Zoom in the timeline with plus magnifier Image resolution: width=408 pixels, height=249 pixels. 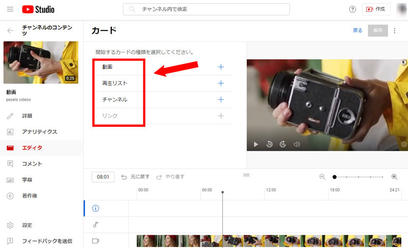click(x=394, y=177)
